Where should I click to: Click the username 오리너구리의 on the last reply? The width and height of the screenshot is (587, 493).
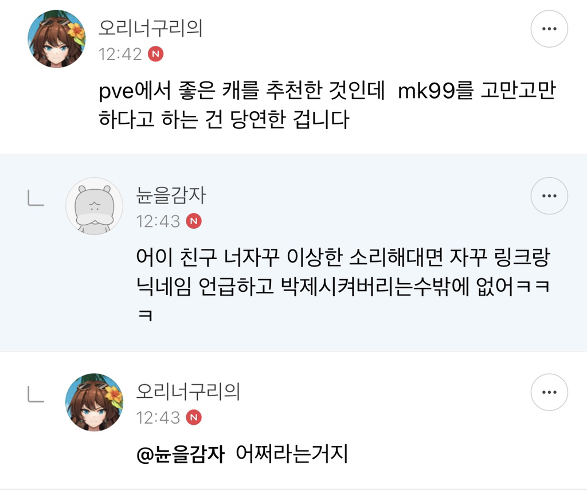pyautogui.click(x=188, y=392)
